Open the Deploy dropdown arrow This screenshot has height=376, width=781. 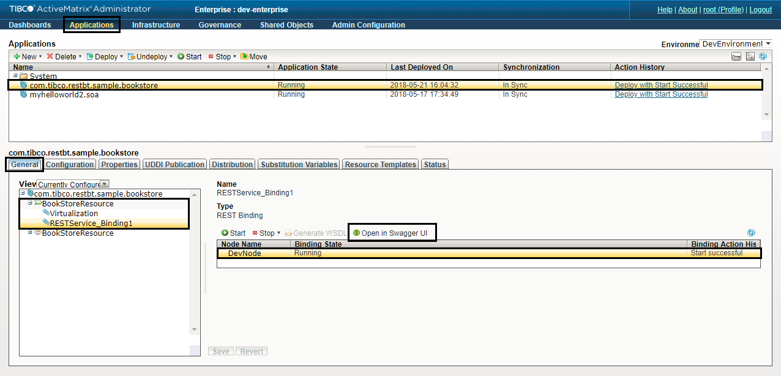pos(122,57)
